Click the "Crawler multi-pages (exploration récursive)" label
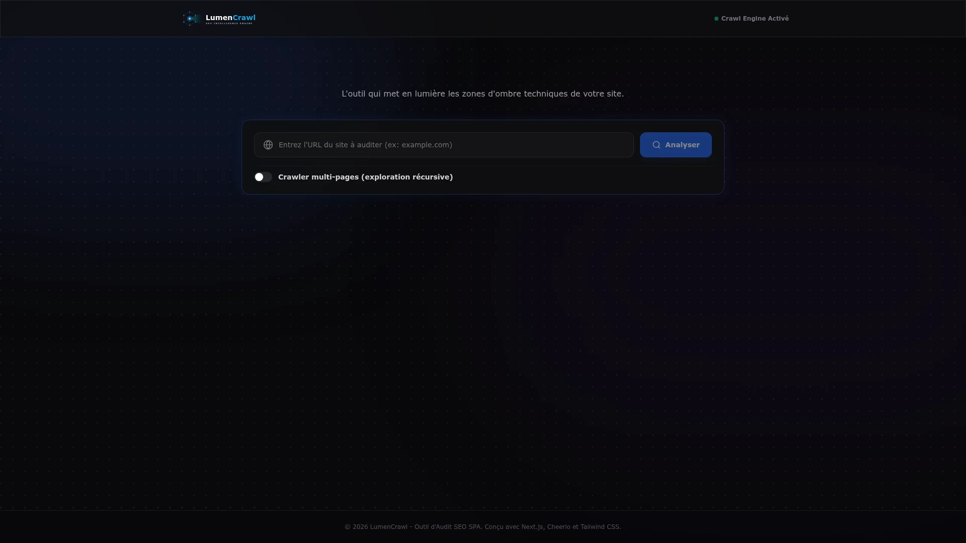 coord(365,177)
